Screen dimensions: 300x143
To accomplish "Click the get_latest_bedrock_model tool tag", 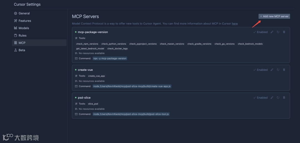I will [x=90, y=49].
